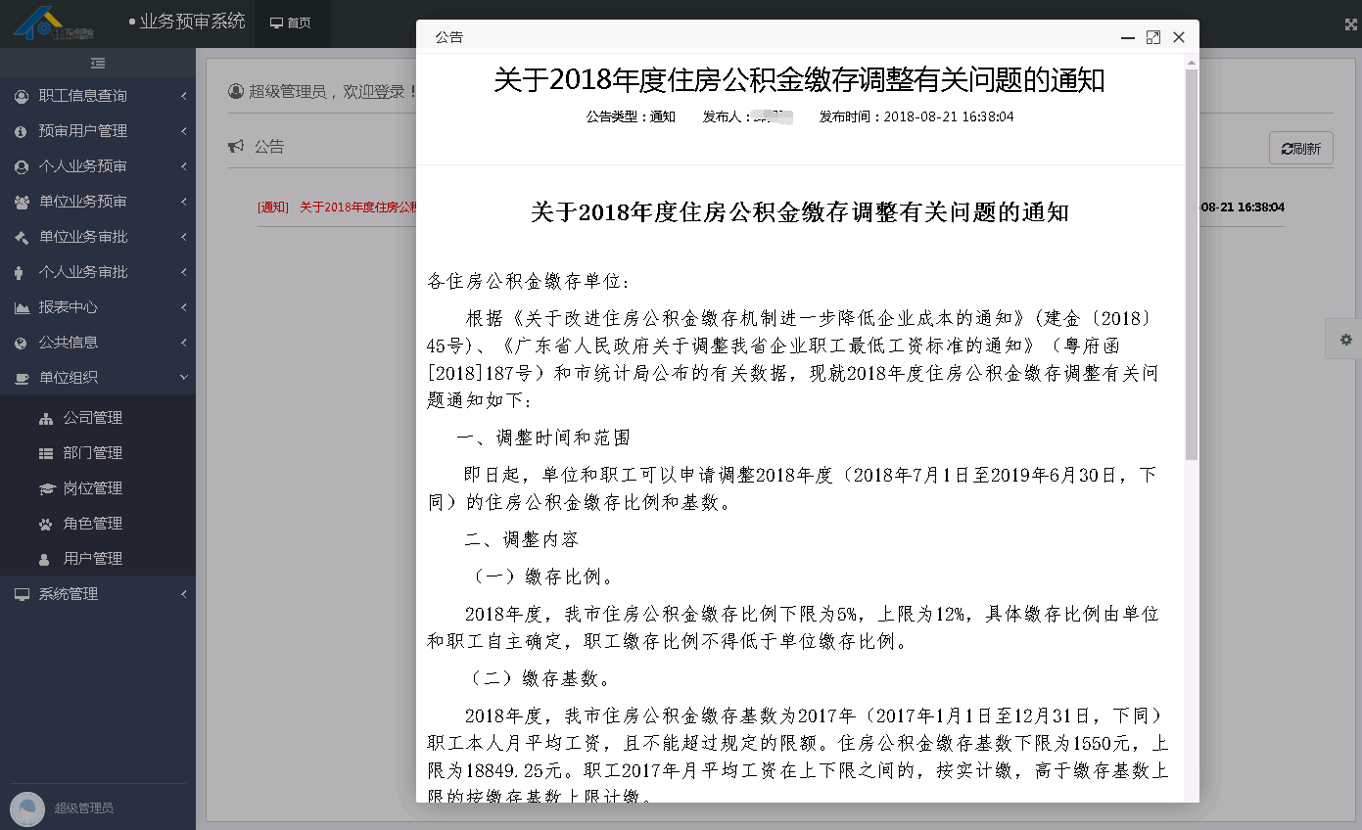Click the 单位业务审批 gavel icon
The width and height of the screenshot is (1362, 830).
coord(22,237)
